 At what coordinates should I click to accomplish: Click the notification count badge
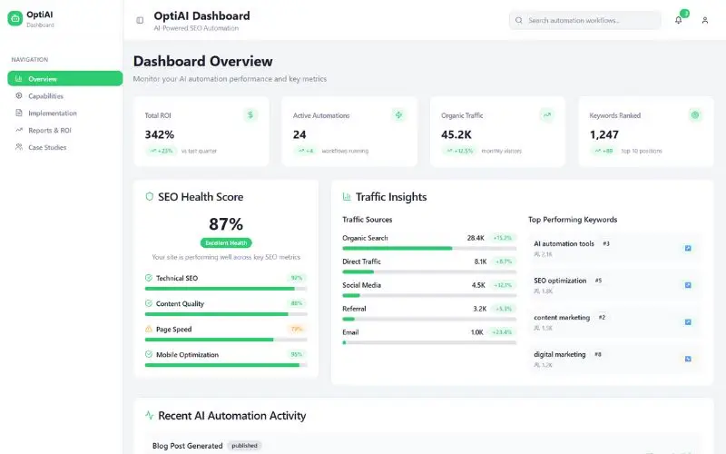[x=685, y=14]
